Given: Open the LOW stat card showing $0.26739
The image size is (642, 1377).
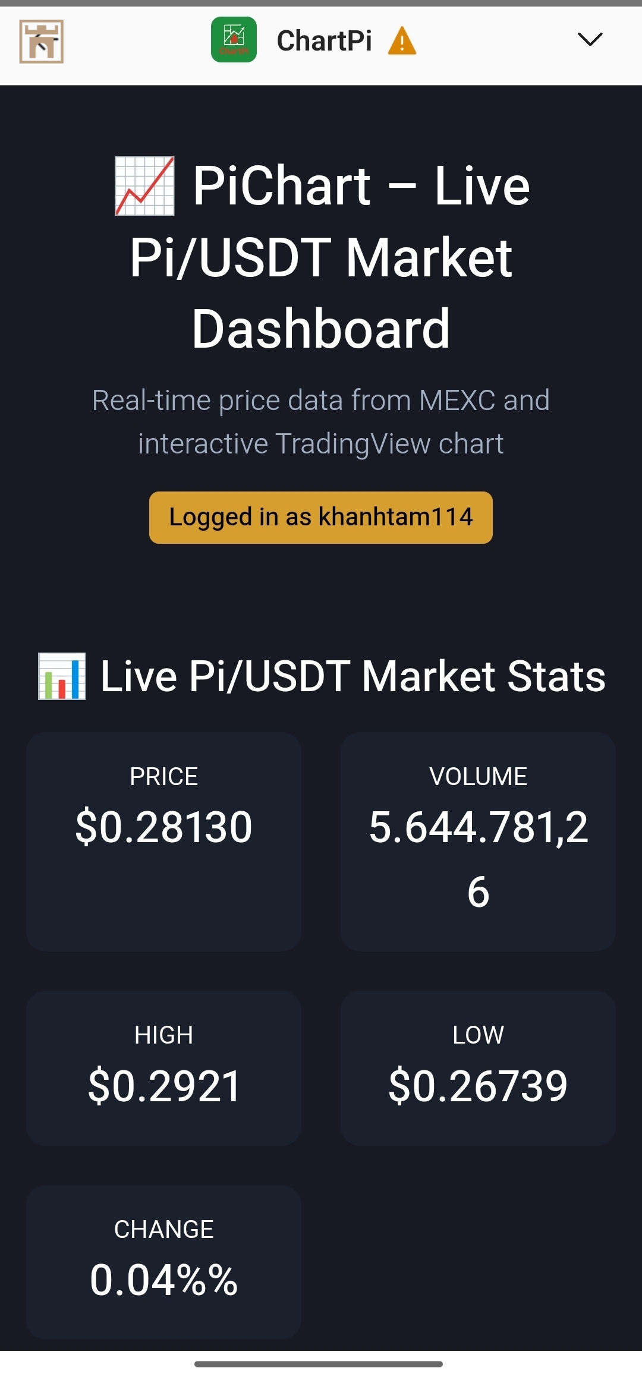Looking at the screenshot, I should click(478, 1068).
